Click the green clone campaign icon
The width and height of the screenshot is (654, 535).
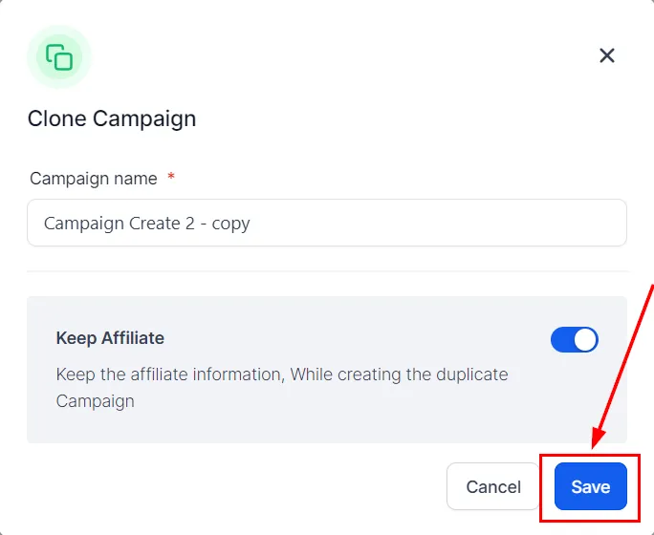[x=59, y=57]
